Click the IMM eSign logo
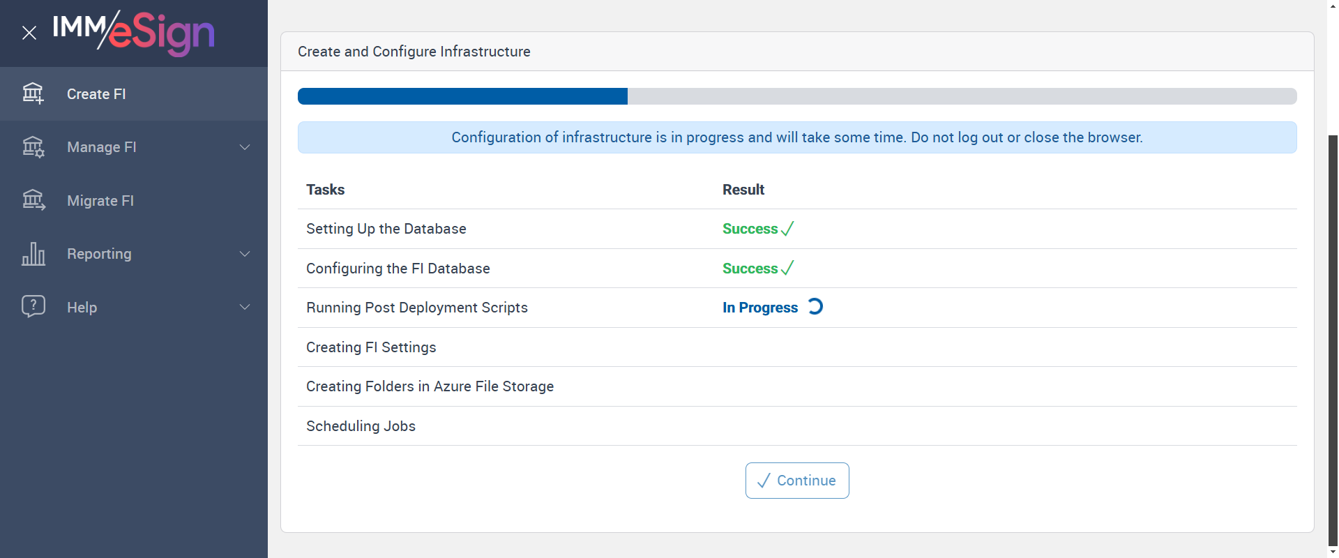 (134, 32)
